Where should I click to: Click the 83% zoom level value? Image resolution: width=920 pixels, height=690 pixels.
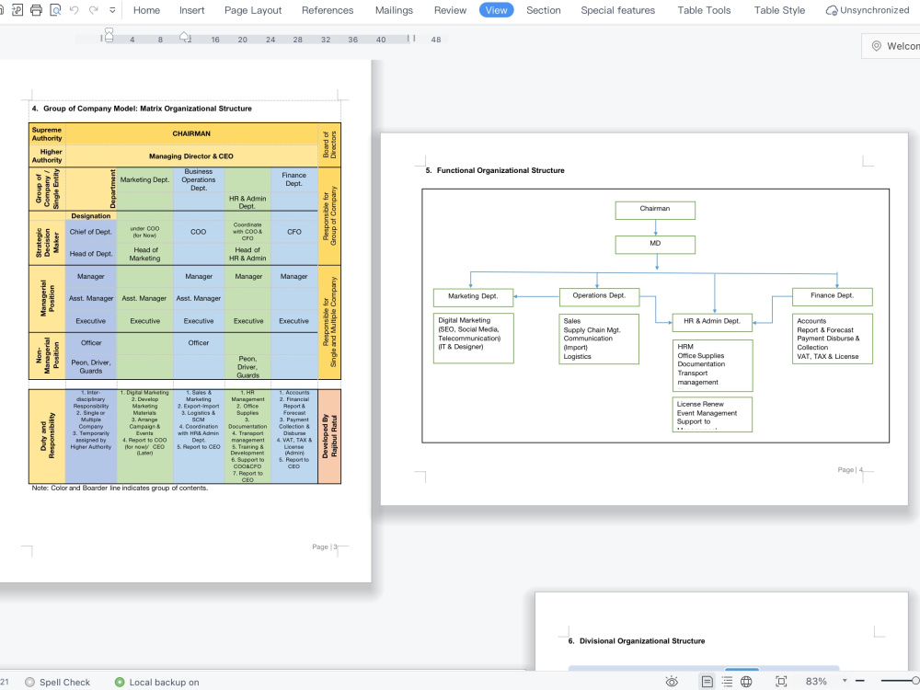point(816,681)
